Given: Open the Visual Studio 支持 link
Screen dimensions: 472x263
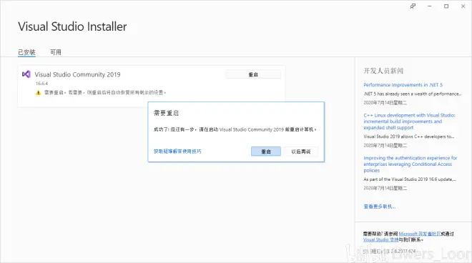Looking at the screenshot, I should tap(380, 239).
